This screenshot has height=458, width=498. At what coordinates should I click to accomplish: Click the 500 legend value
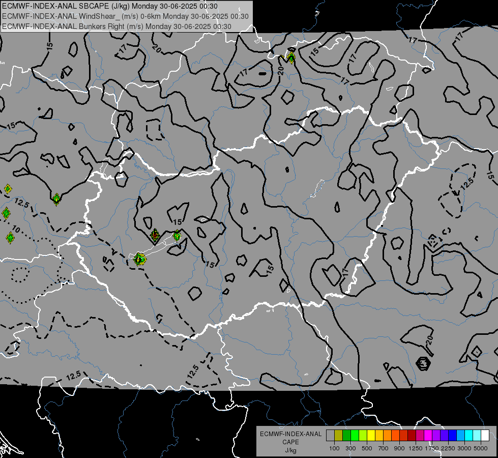(x=367, y=448)
